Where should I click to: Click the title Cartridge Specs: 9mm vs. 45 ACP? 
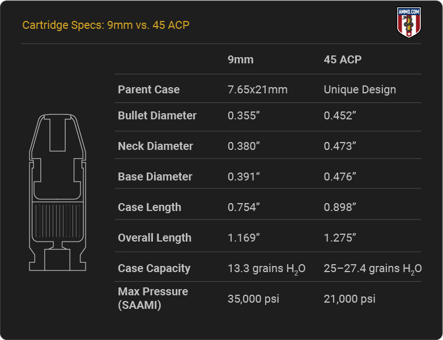point(106,25)
